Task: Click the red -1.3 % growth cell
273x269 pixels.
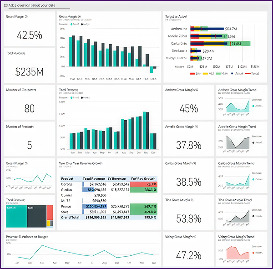Action: click(x=144, y=184)
